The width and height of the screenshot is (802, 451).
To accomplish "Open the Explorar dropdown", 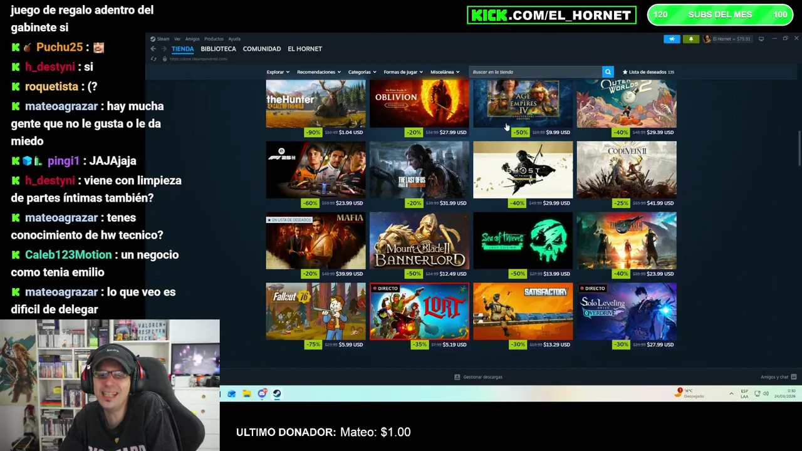I will coord(278,72).
